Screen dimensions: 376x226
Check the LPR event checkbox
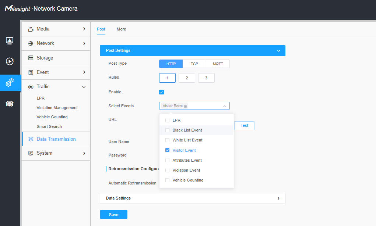tap(168, 120)
